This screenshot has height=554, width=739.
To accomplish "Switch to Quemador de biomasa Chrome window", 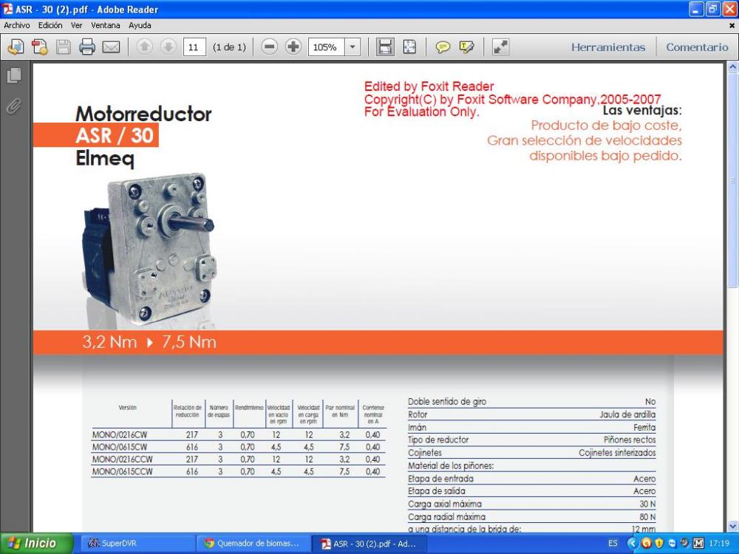I will (x=252, y=543).
